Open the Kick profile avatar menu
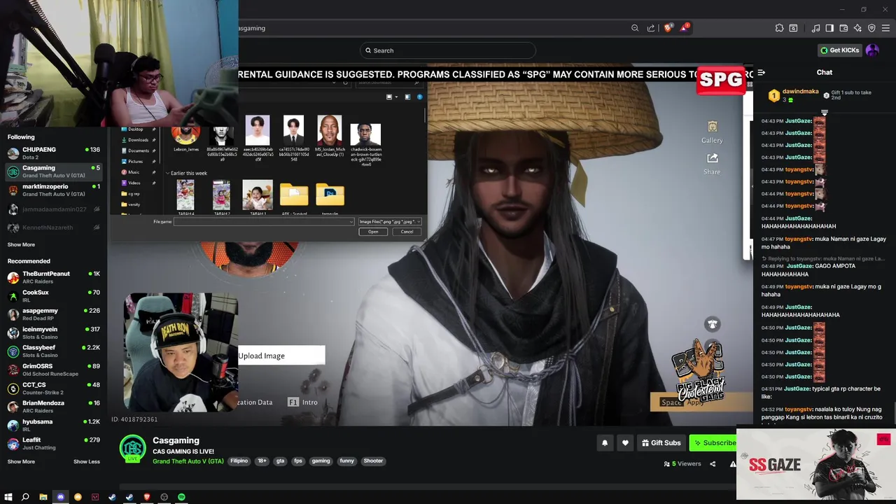The height and width of the screenshot is (504, 896). 872,50
